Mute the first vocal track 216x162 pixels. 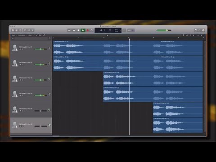20,49
